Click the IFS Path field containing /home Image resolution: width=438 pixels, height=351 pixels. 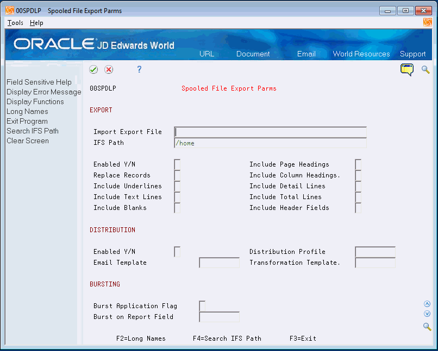[270, 143]
